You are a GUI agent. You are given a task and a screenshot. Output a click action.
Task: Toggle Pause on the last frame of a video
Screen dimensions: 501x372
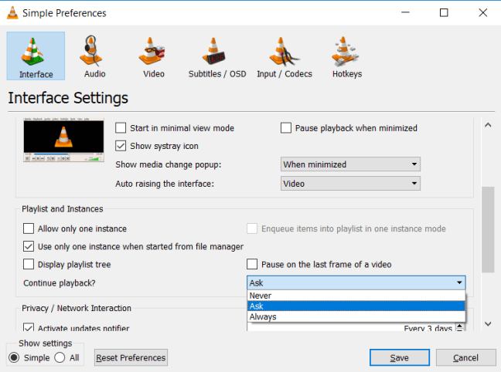252,264
